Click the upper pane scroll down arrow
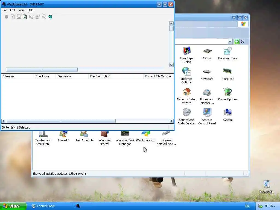Viewport: 280px width, 210px height. coord(171,65)
